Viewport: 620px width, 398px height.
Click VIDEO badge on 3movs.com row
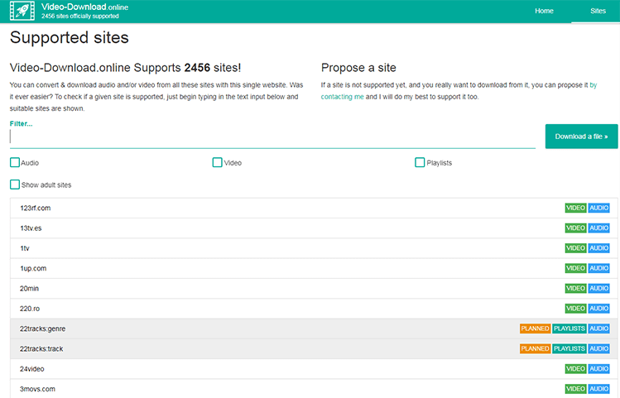(x=575, y=389)
